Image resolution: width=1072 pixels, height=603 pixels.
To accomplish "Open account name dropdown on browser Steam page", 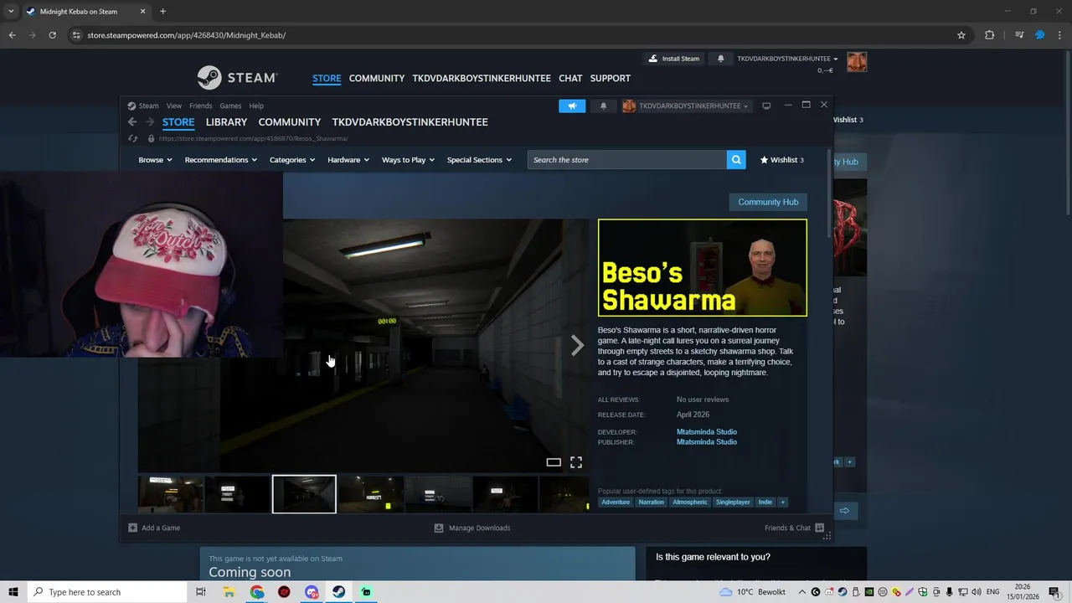I will 787,59.
